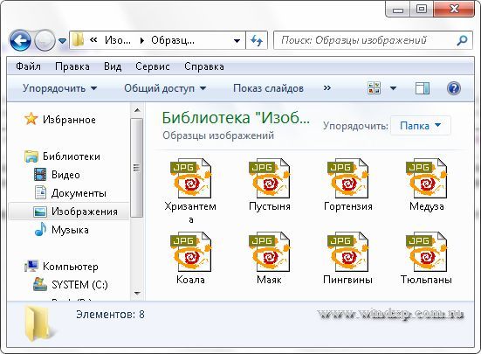Click the Видео film icon
The width and height of the screenshot is (481, 354).
pos(40,175)
